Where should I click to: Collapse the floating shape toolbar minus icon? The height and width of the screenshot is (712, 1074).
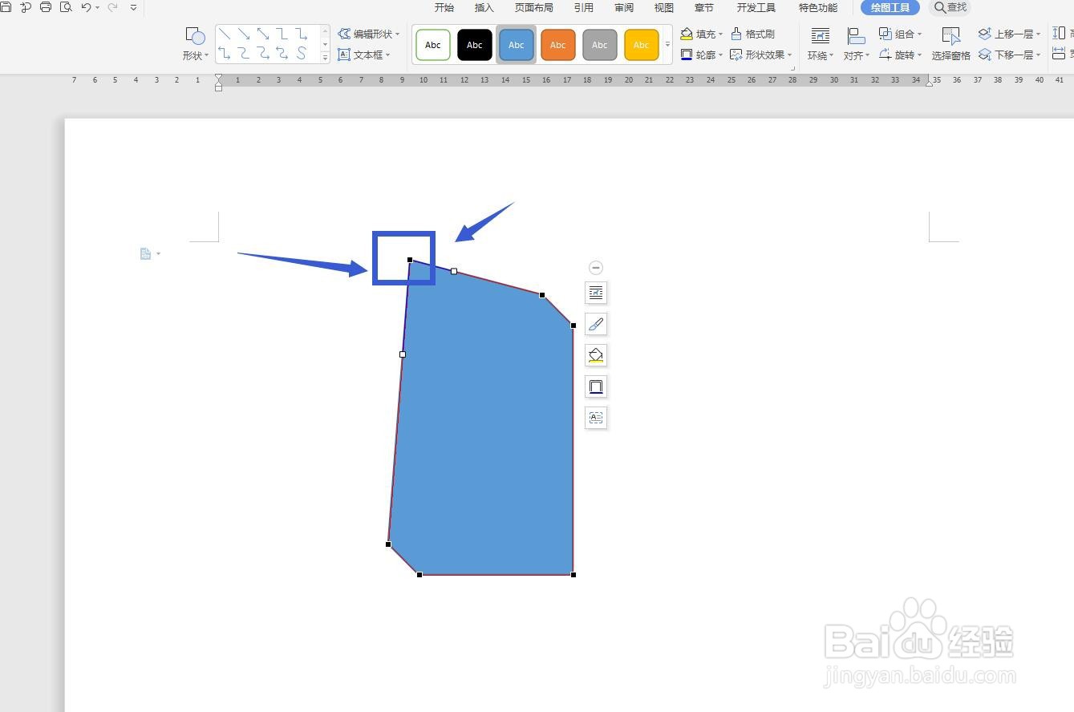596,268
